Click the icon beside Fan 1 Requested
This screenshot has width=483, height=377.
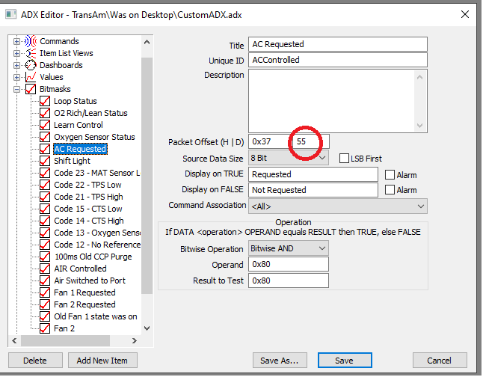coord(45,292)
